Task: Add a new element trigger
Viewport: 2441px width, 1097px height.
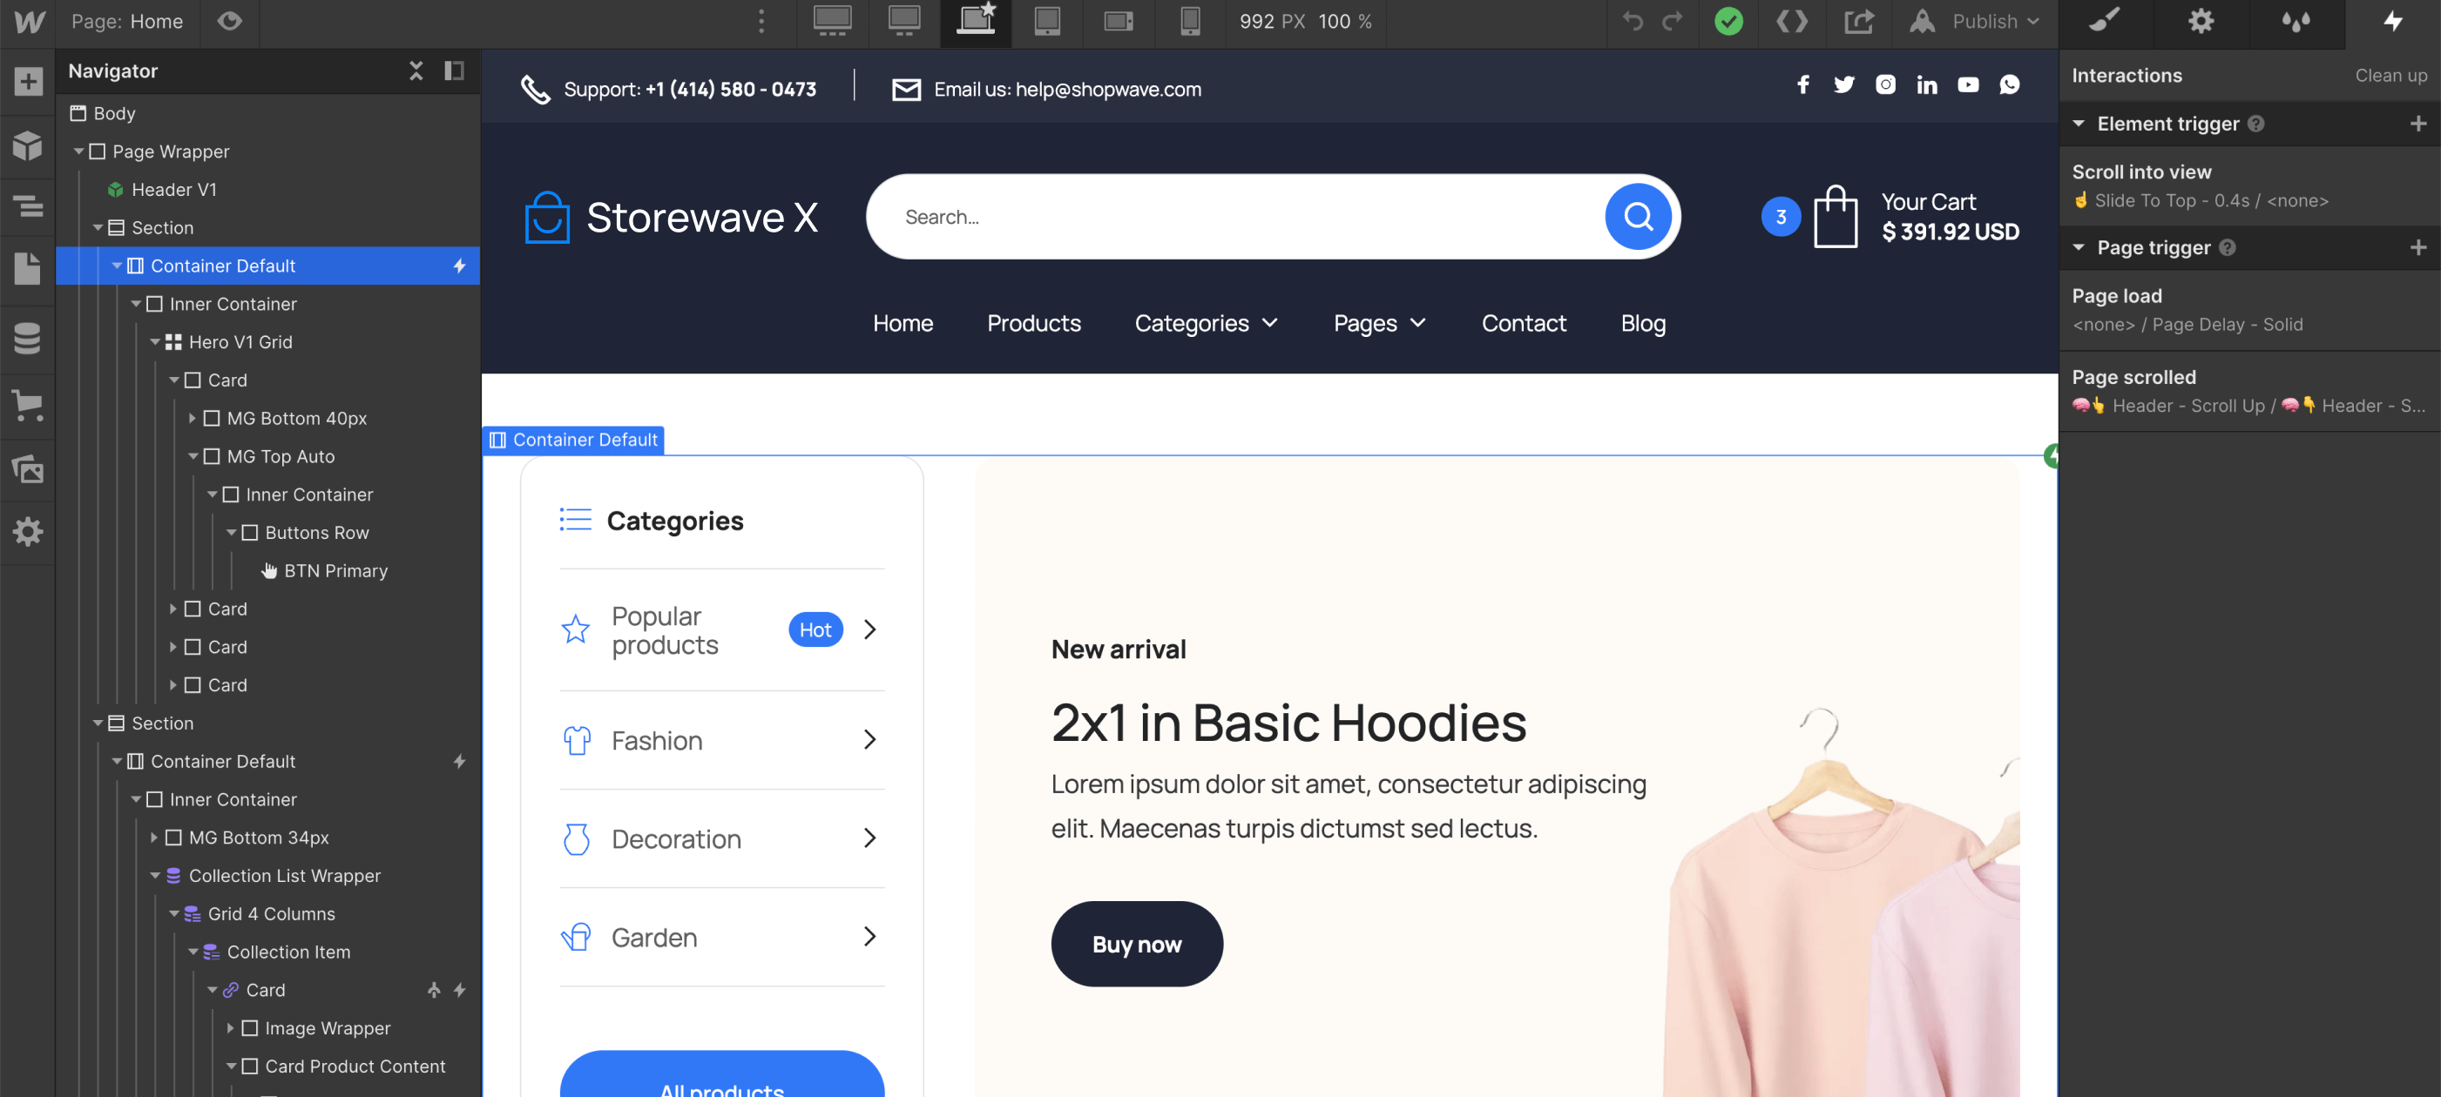Action: click(x=2417, y=123)
